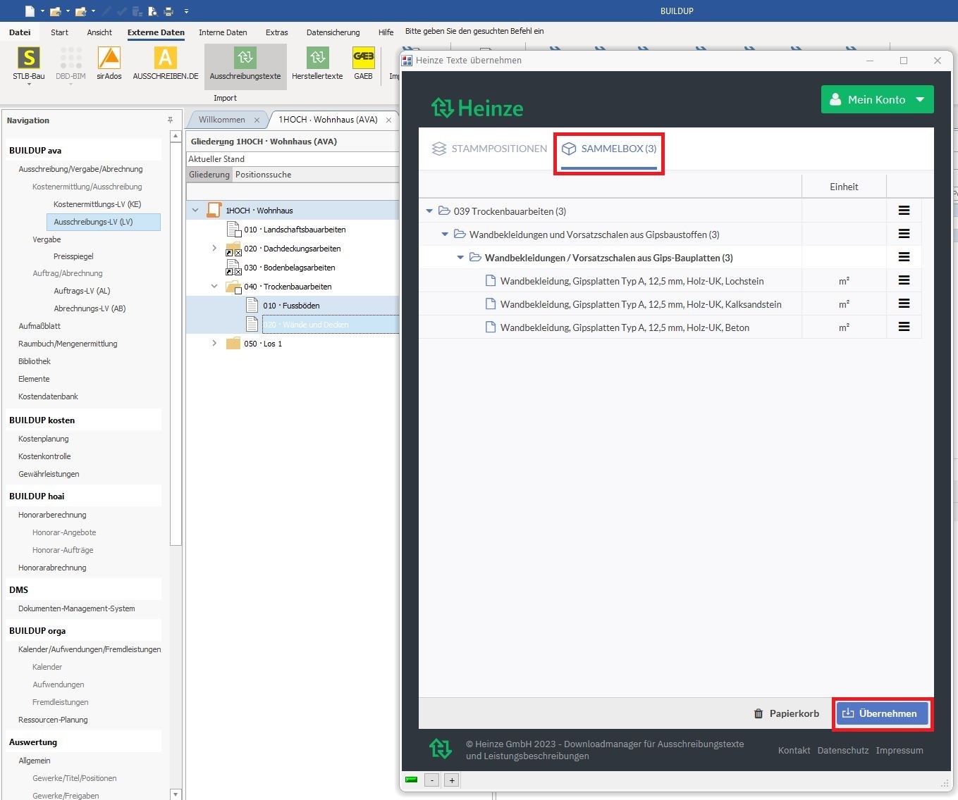Viewport: 958px width, 800px height.
Task: Open hamburger menu for 039 Trockenbauarbeiten row
Action: coord(904,211)
